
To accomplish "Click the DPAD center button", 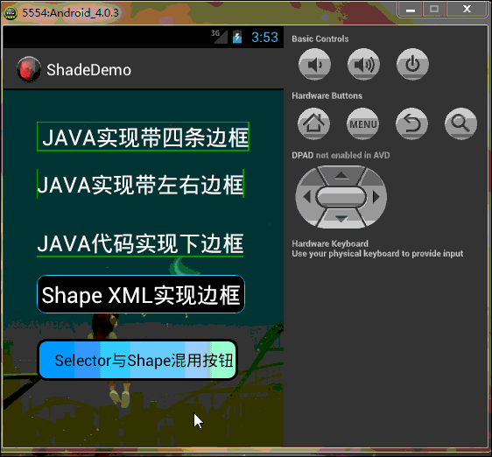I will click(x=341, y=197).
